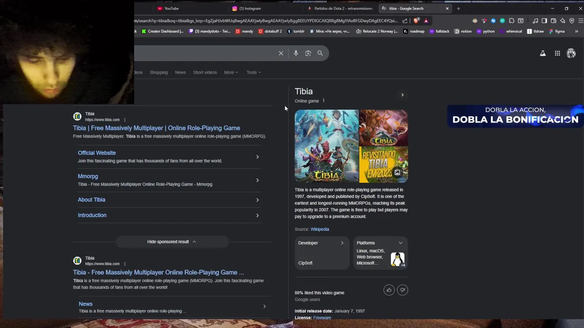
Task: Open the Brave VPN shield icon
Action: coord(572,21)
